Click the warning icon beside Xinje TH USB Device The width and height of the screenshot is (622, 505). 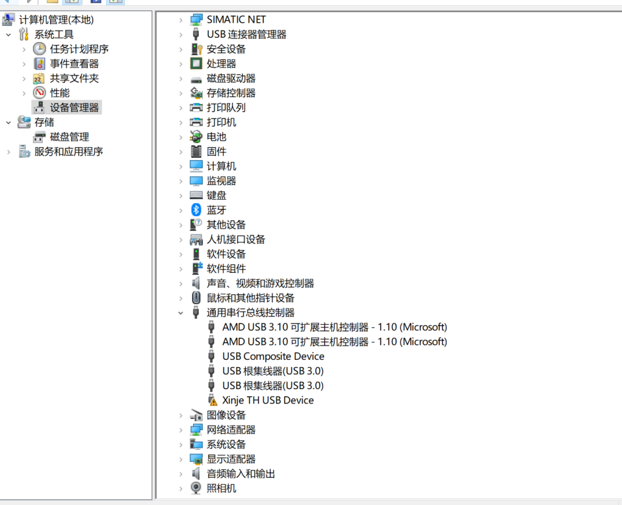212,400
